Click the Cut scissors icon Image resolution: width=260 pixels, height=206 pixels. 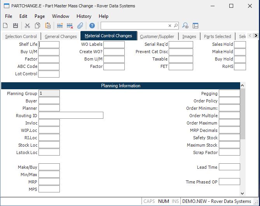[27, 26]
